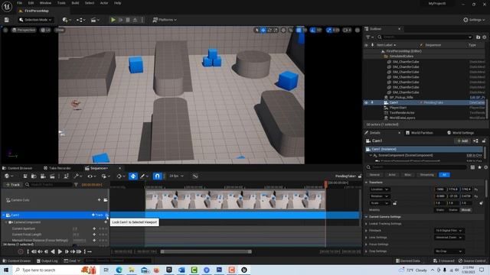The width and height of the screenshot is (490, 275).
Task: Select the object select tool in viewport
Action: pos(257,30)
